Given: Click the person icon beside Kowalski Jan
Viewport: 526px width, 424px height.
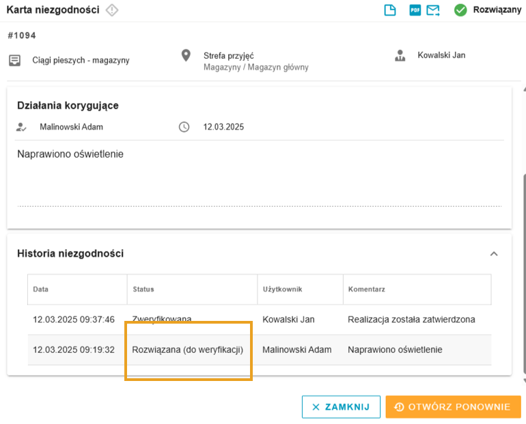Looking at the screenshot, I should (x=400, y=55).
